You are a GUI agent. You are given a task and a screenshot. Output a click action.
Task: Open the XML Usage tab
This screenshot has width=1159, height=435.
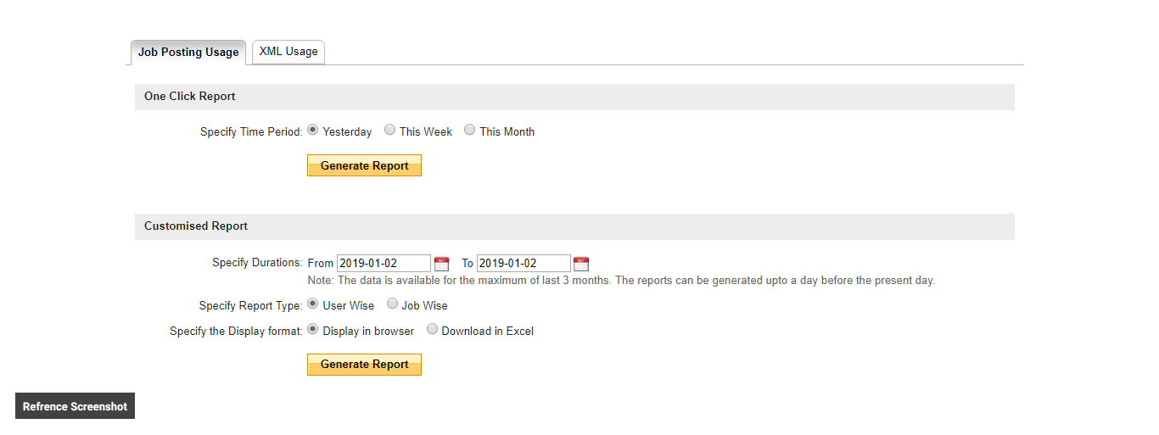point(288,52)
